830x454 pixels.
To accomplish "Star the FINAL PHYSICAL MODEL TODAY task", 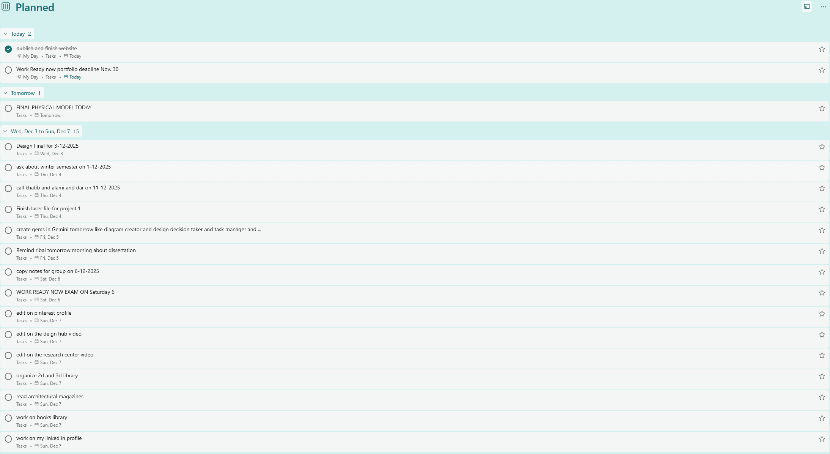I will [822, 108].
